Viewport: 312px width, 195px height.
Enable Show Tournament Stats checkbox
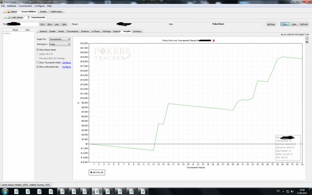37,62
